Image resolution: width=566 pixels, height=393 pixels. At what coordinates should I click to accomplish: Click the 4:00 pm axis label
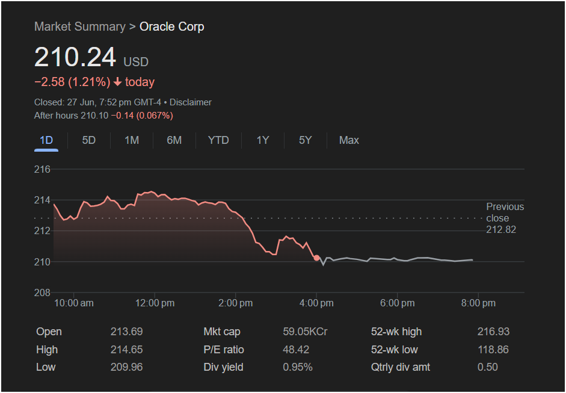click(x=316, y=303)
